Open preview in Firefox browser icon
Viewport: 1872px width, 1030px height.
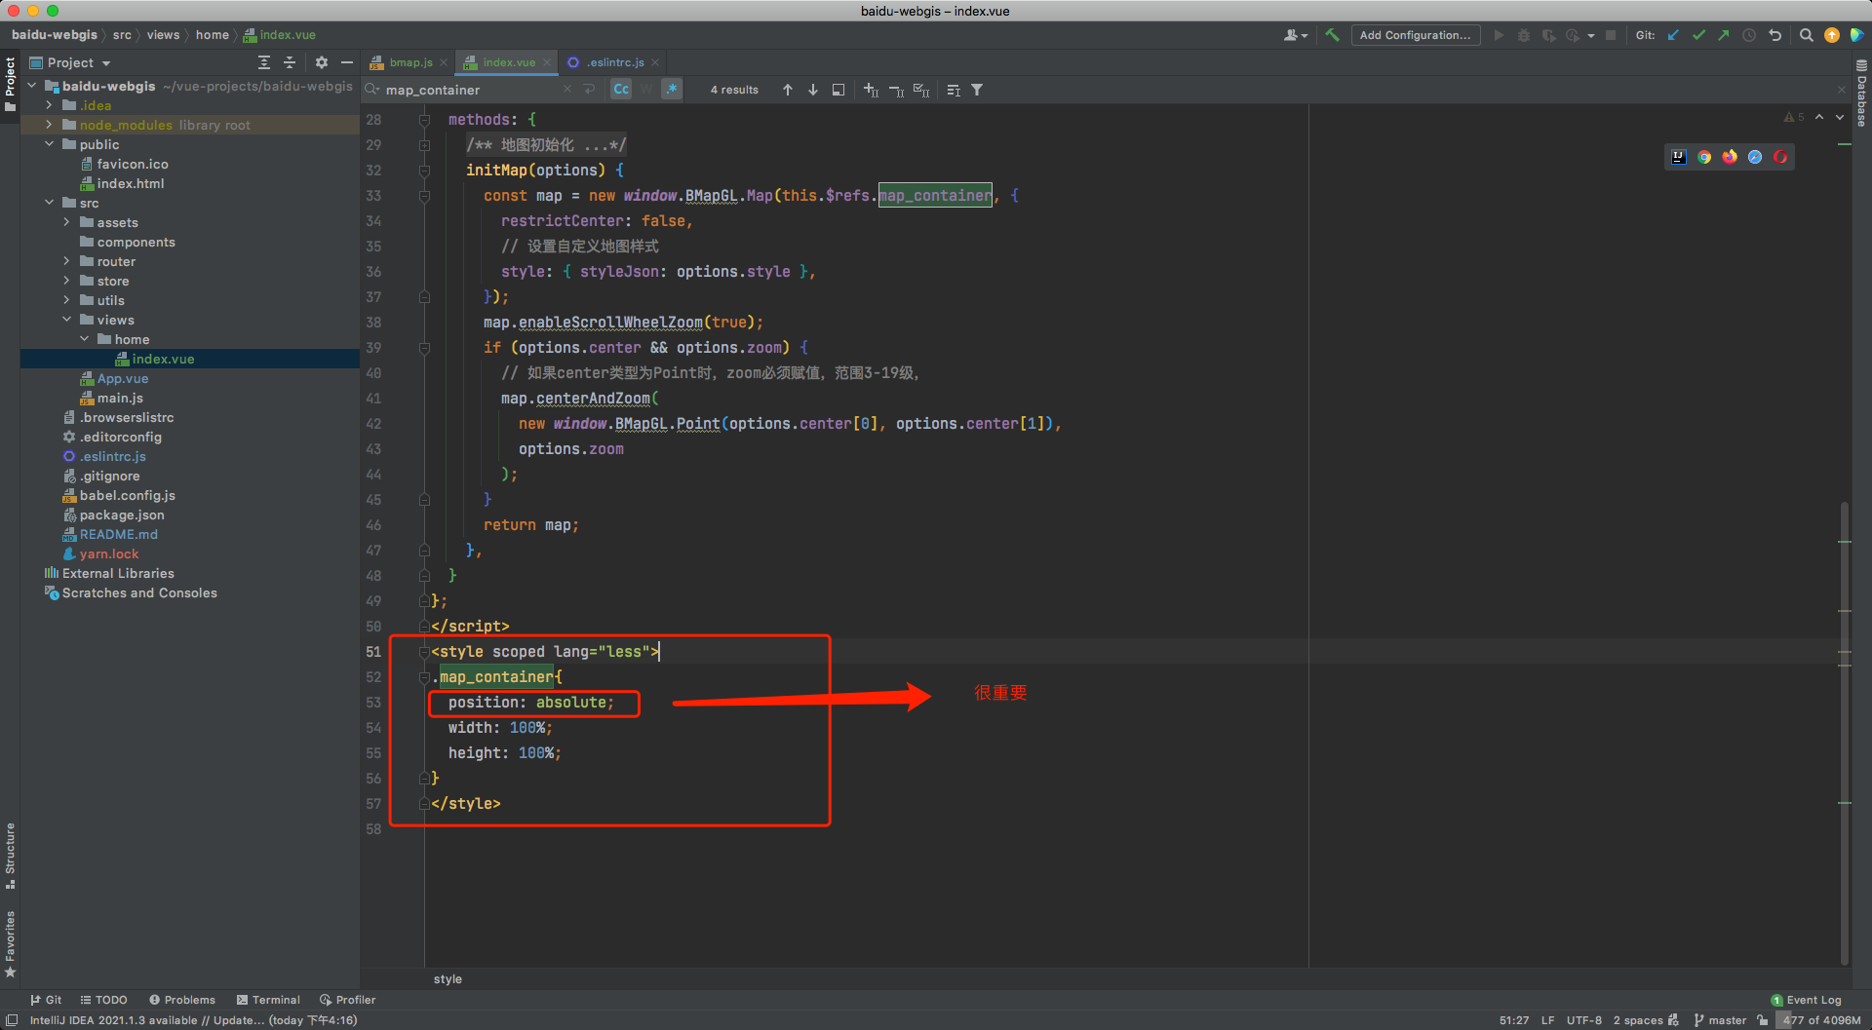click(x=1730, y=157)
